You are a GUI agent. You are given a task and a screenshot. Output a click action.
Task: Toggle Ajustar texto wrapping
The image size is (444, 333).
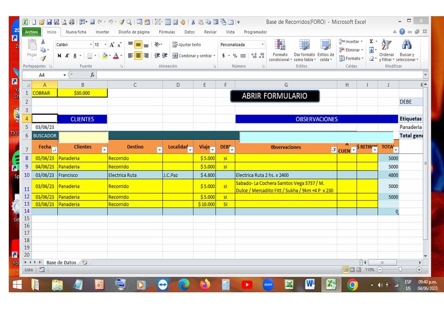pos(186,45)
